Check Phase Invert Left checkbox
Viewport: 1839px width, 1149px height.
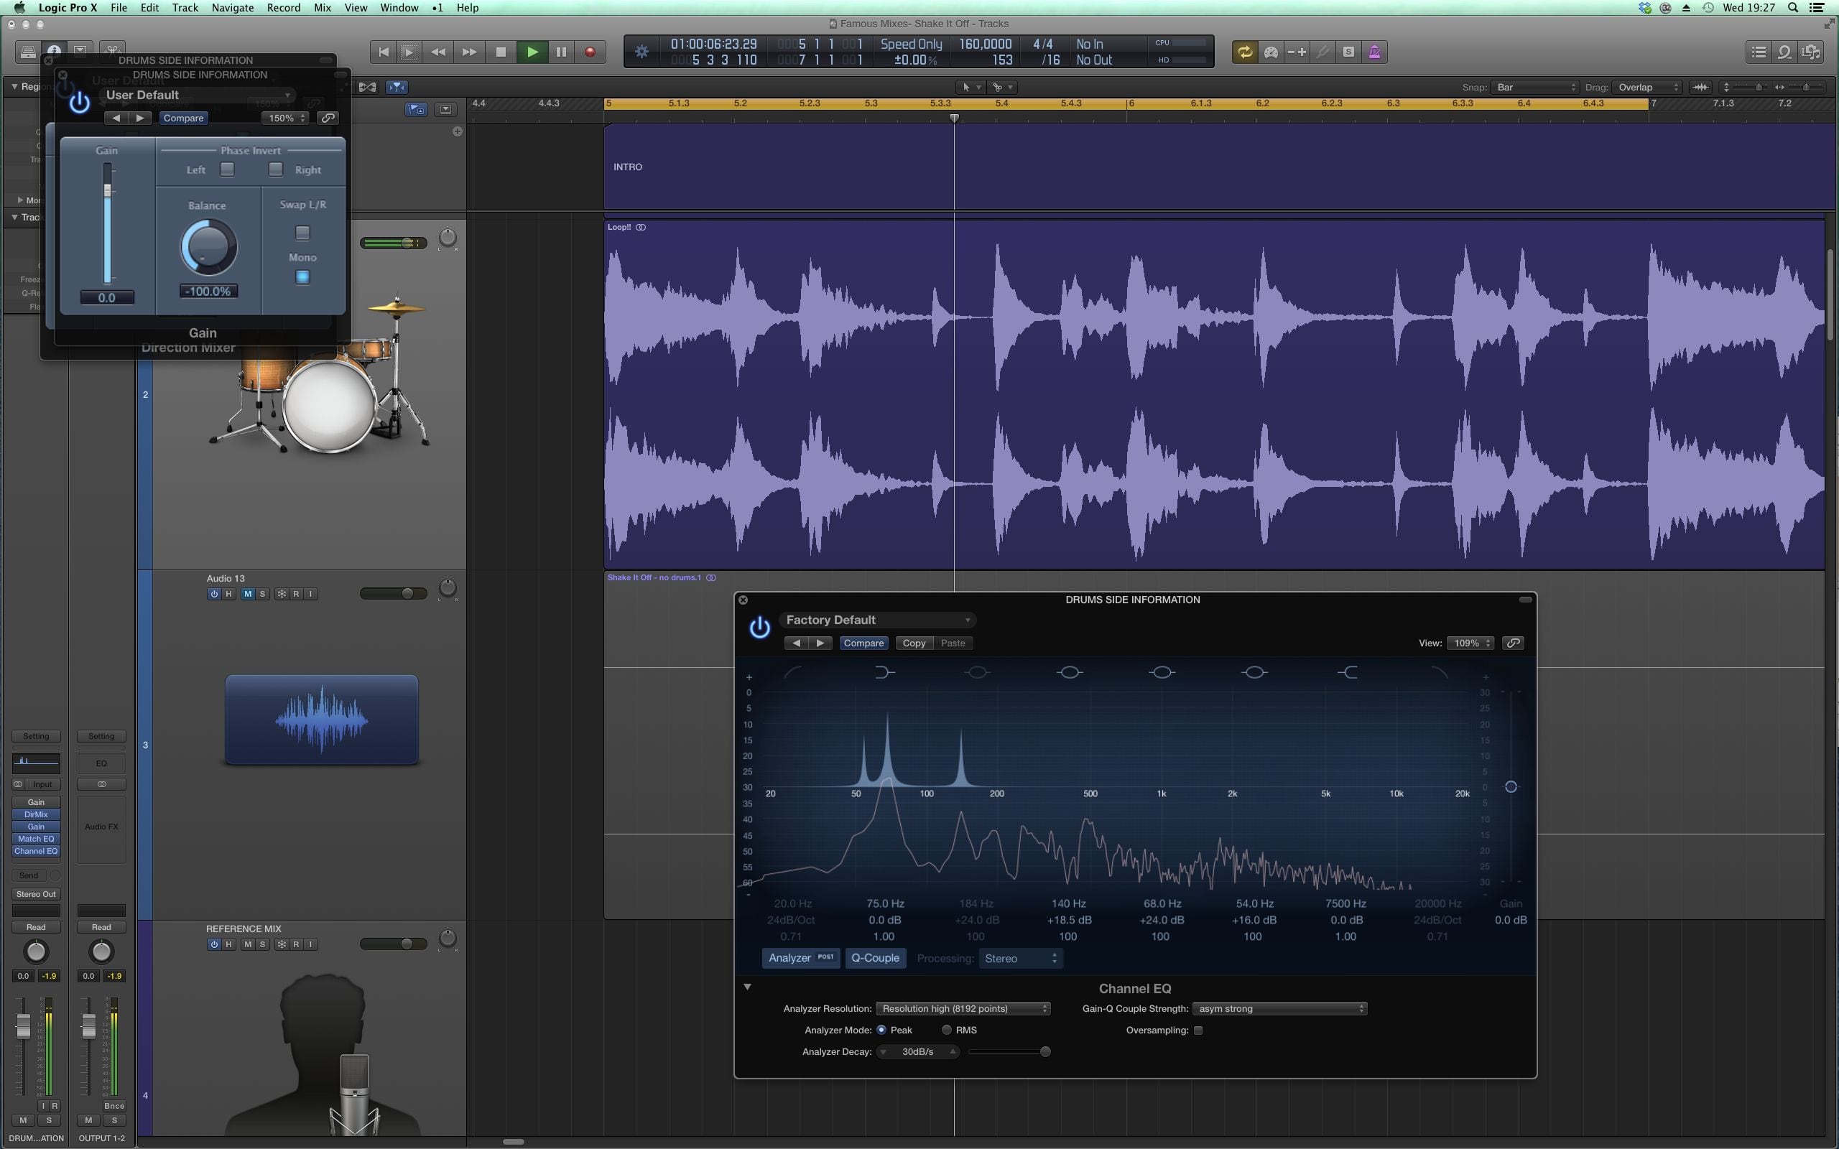(x=227, y=169)
